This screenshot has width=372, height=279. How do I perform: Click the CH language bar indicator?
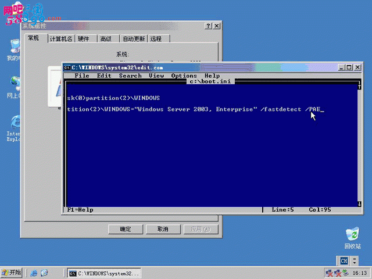(x=344, y=261)
